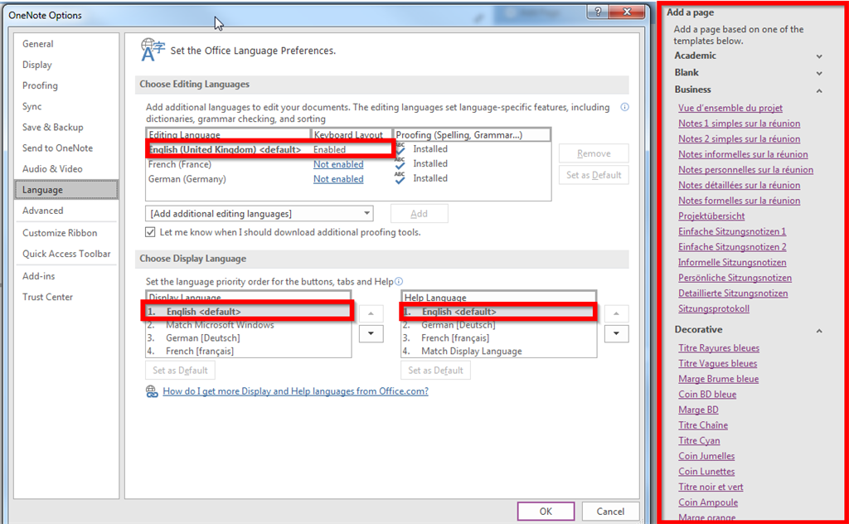Select the Language category

click(x=66, y=190)
